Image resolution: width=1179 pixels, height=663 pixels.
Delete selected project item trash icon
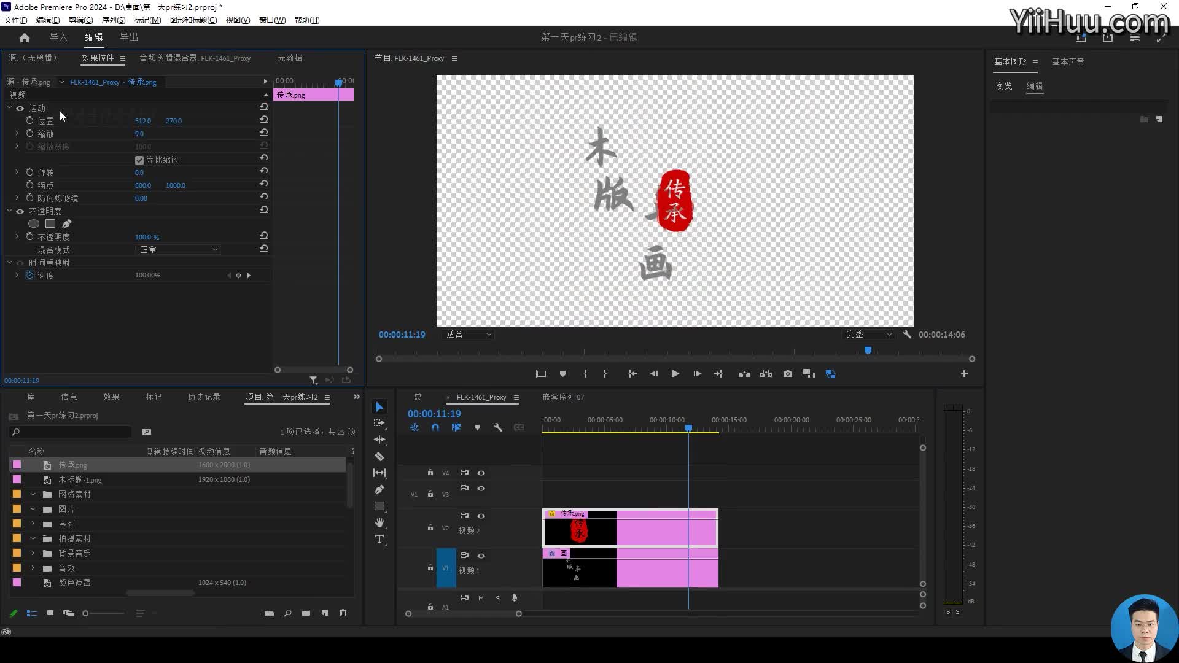click(343, 613)
